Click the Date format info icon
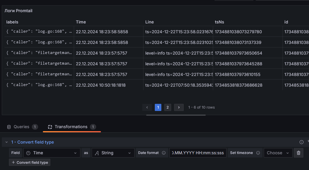This screenshot has width=309, height=170. (163, 153)
